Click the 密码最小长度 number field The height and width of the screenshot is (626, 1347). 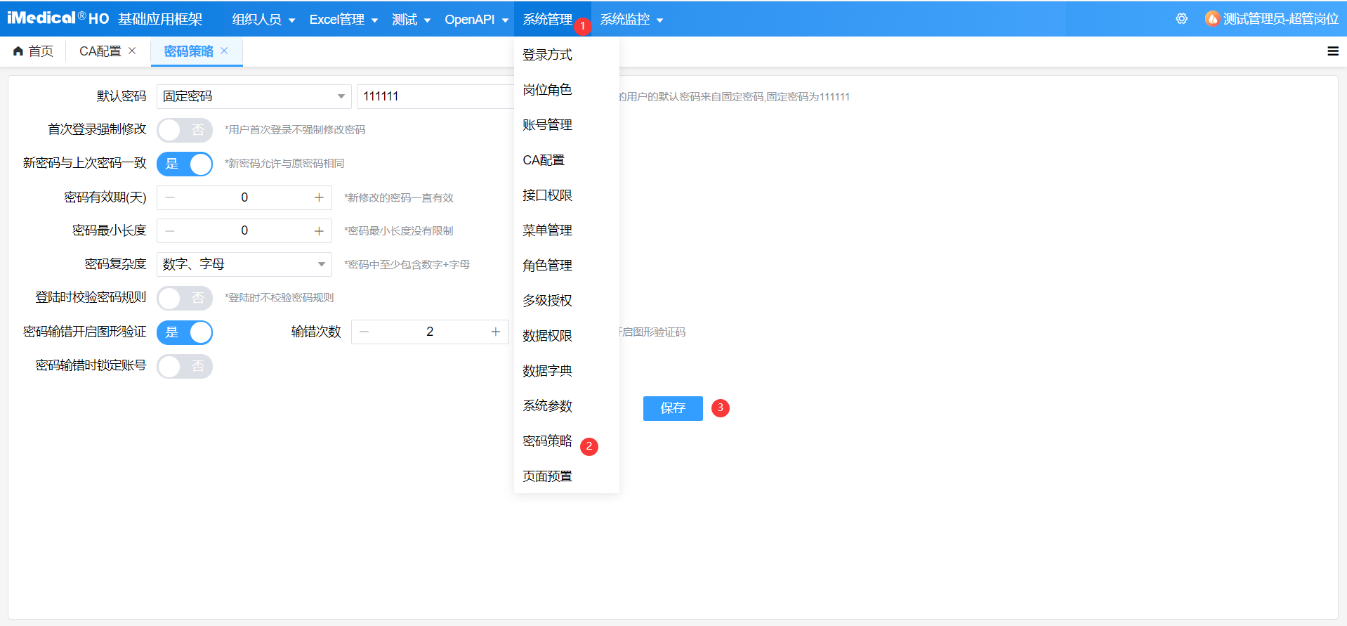(244, 230)
